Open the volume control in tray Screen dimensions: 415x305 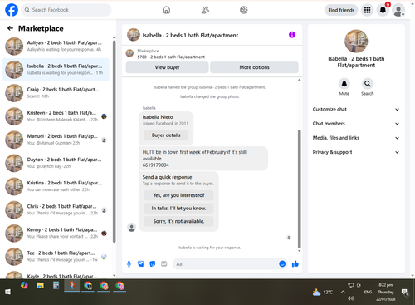(351, 298)
